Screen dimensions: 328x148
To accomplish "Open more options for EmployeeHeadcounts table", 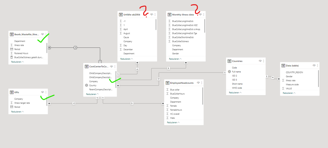I will tap(202, 83).
